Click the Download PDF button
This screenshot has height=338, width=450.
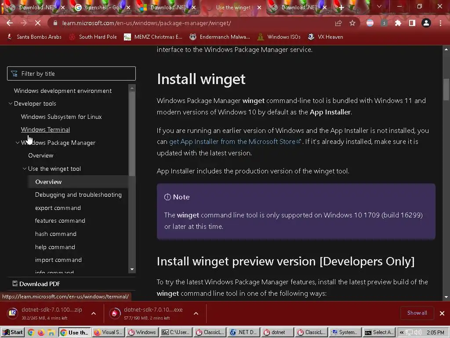pos(36,284)
